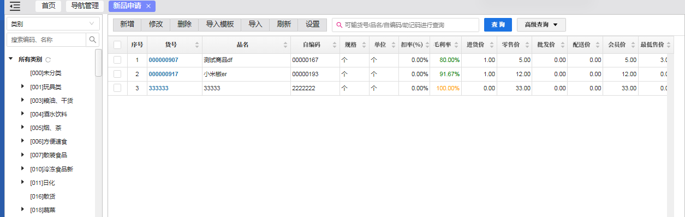Screen dimensions: 685x217
Task: Switch to the 导航管理 tab
Action: (85, 6)
